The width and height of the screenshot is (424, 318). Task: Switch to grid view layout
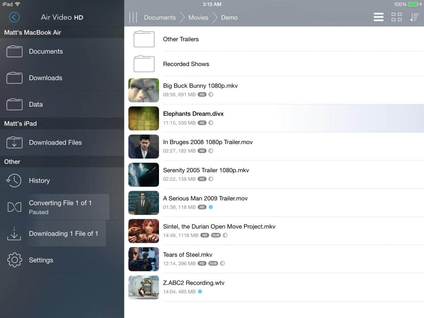396,17
